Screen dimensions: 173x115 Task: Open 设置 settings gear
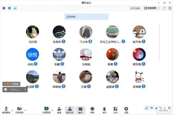pos(126,110)
